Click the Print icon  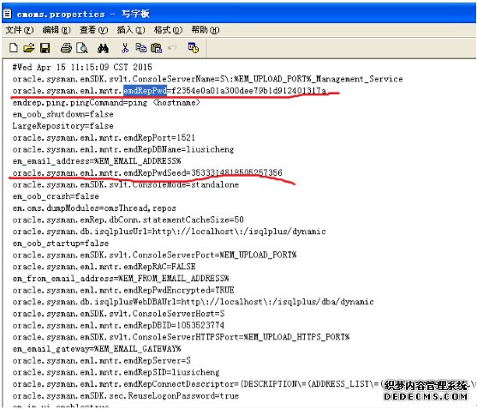(x=66, y=48)
